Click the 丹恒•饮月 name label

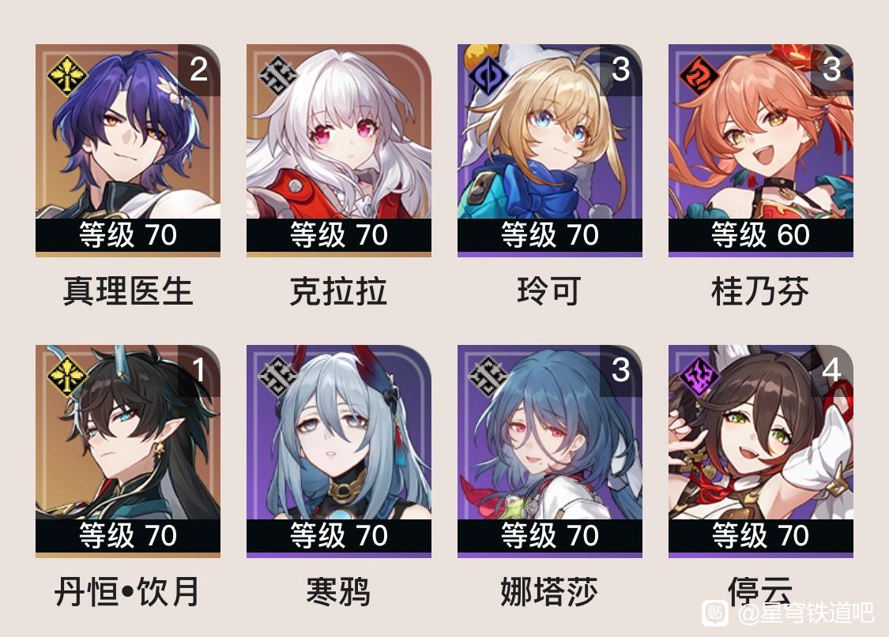pyautogui.click(x=127, y=592)
